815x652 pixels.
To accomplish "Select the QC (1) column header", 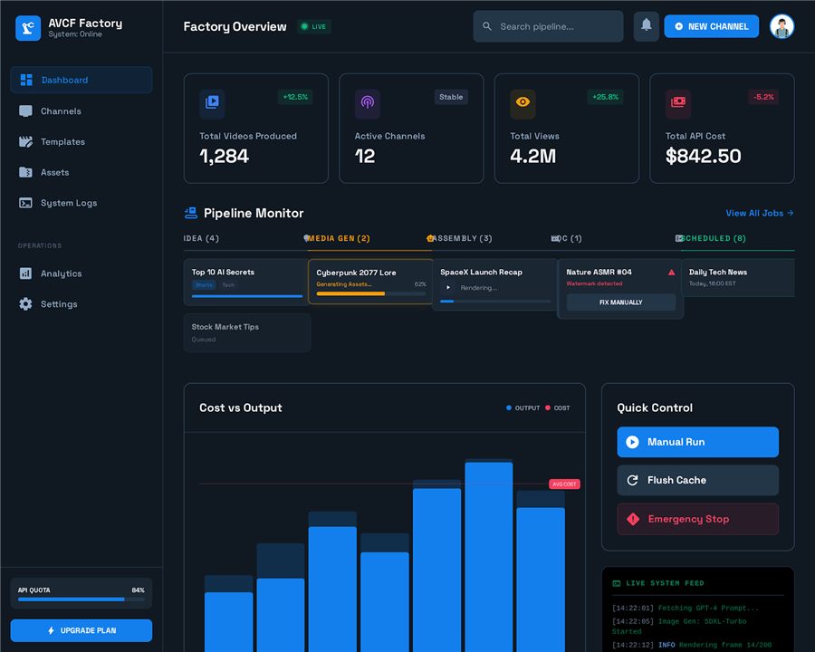I will coord(570,238).
